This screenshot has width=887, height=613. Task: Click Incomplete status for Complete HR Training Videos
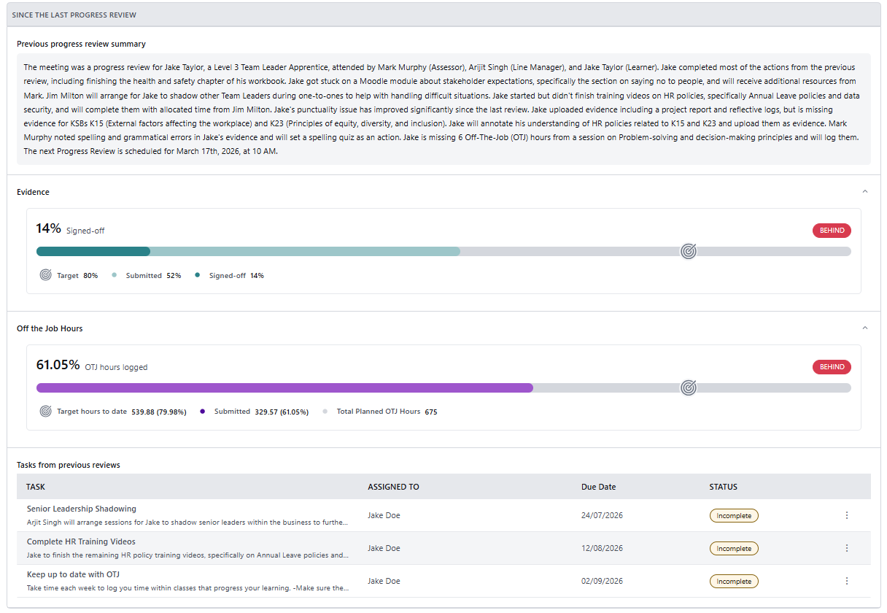[x=734, y=548]
